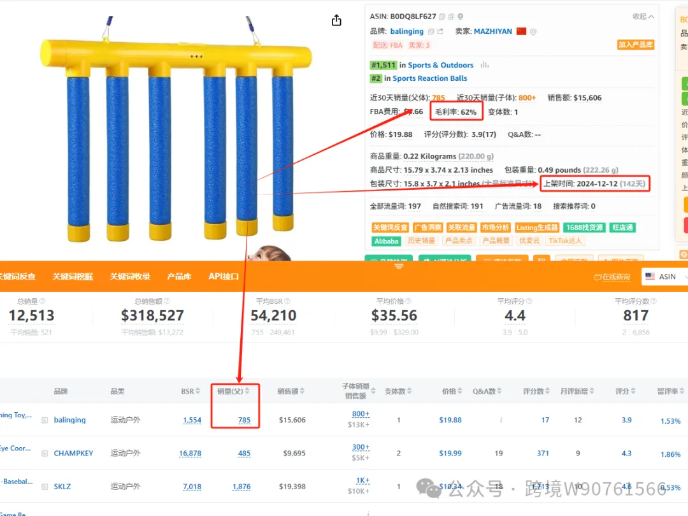Click 在线咨询 on the orange bar
The height and width of the screenshot is (516, 688).
pos(612,277)
